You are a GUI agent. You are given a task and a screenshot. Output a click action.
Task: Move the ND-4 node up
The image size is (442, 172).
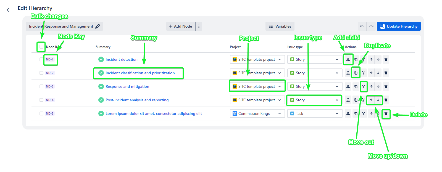(371, 100)
